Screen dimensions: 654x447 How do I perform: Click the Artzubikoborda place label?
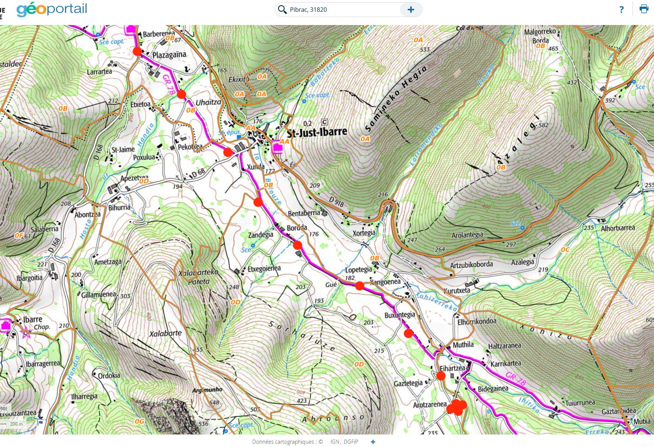coord(471,264)
